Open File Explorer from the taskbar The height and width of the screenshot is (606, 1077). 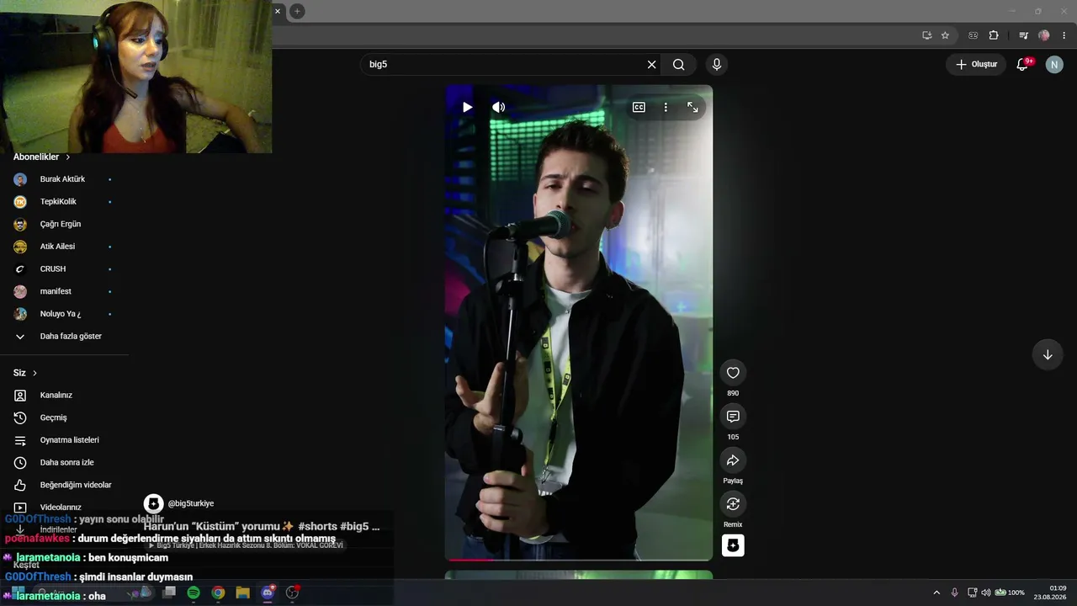242,593
